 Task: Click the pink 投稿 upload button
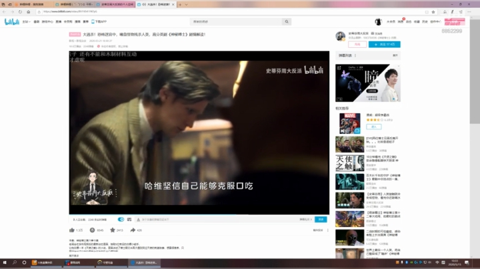[455, 22]
